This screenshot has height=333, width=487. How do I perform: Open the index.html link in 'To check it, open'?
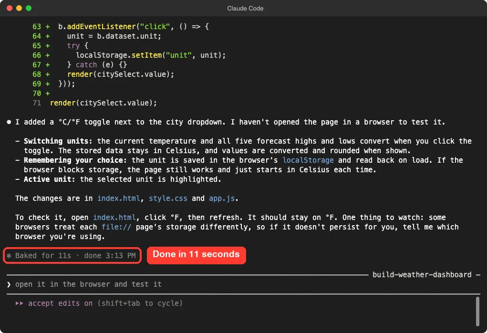114,218
